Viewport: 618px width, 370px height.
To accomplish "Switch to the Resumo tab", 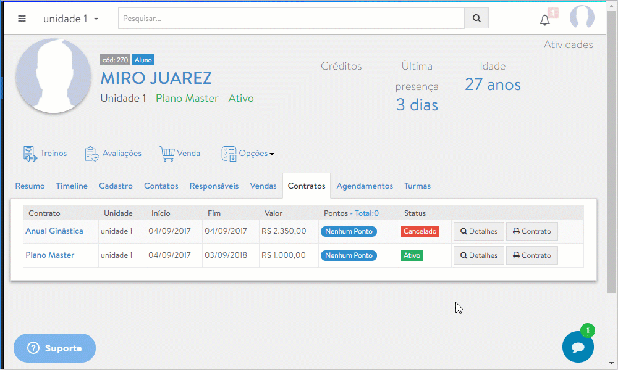I will [x=30, y=186].
